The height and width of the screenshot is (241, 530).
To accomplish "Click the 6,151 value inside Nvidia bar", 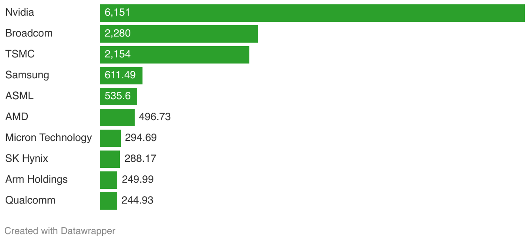I will [117, 13].
